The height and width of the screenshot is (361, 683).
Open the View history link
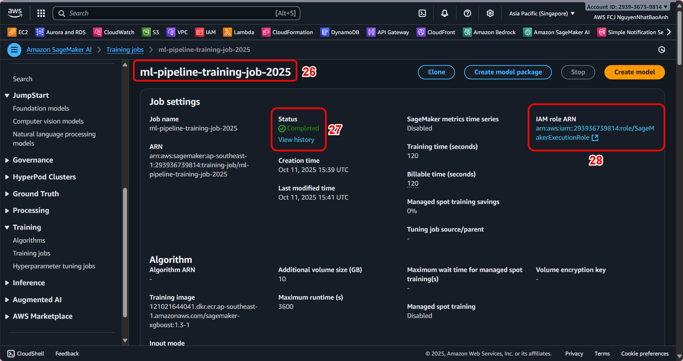tap(296, 140)
